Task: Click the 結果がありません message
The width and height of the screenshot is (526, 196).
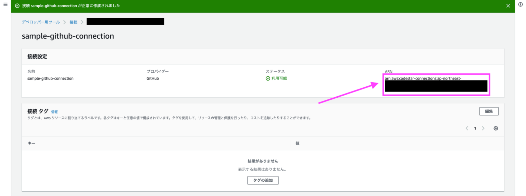Action: point(263,161)
